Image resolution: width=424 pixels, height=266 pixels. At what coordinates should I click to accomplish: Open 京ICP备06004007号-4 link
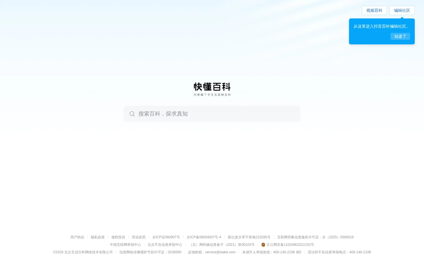click(204, 237)
